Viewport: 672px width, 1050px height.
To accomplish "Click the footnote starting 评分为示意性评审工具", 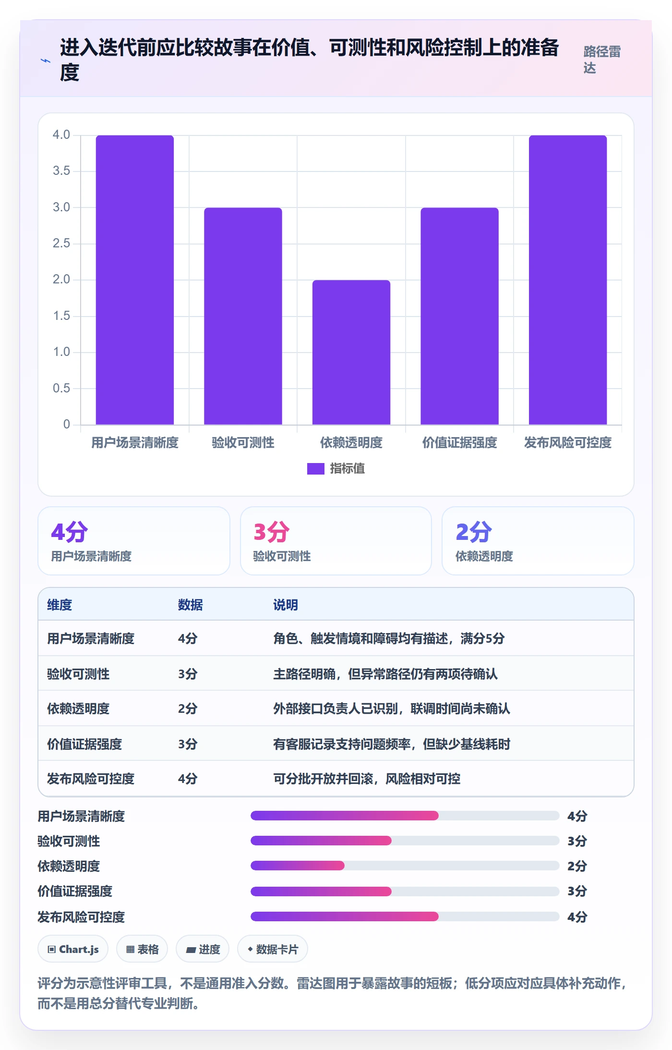I will [x=333, y=993].
